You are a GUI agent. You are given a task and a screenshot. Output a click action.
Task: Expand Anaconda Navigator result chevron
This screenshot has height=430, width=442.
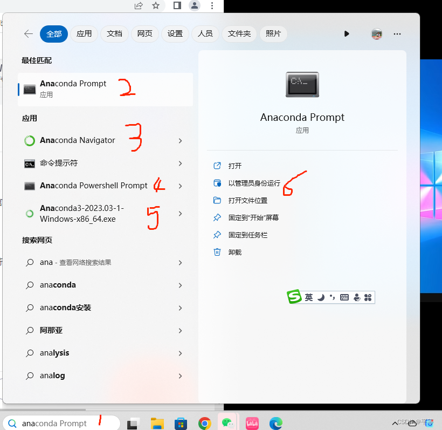(181, 140)
